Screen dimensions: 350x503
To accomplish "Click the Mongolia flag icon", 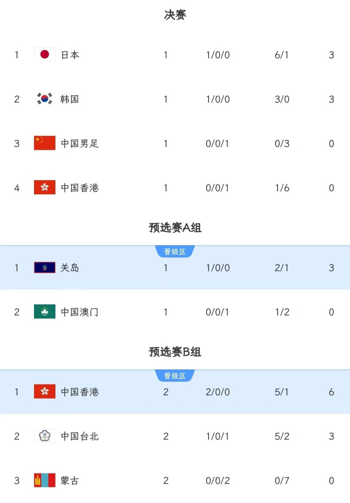I will pos(45,480).
